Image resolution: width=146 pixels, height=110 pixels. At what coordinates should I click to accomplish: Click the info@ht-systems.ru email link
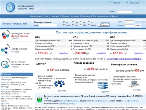coord(102,101)
